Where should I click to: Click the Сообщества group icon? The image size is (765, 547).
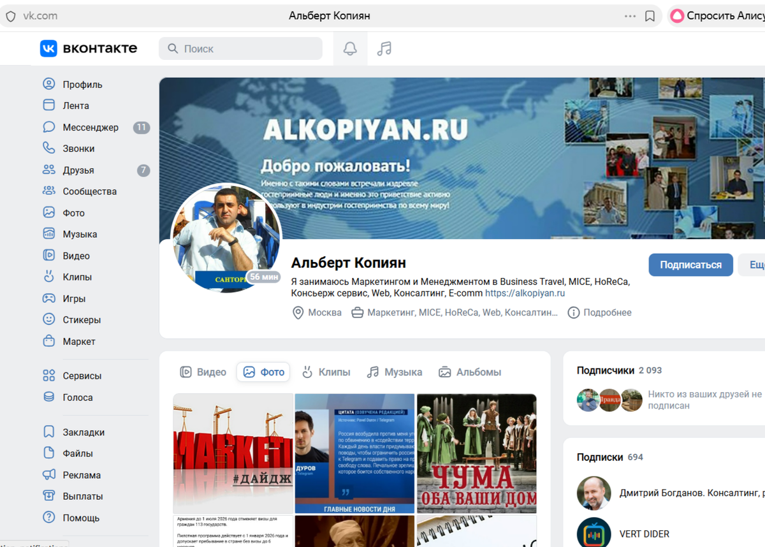[x=49, y=191]
